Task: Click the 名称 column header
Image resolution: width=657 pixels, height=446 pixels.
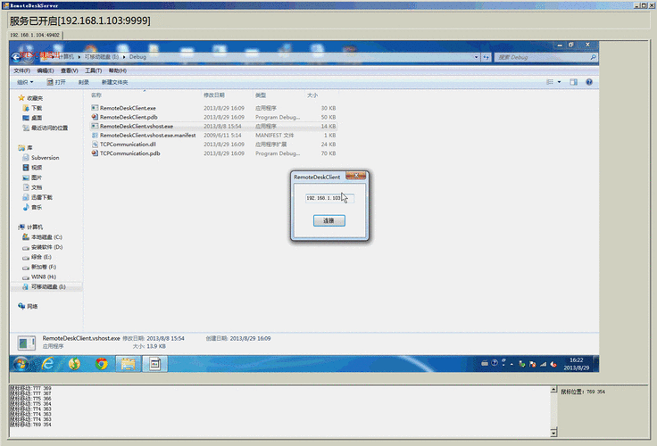Action: 96,95
